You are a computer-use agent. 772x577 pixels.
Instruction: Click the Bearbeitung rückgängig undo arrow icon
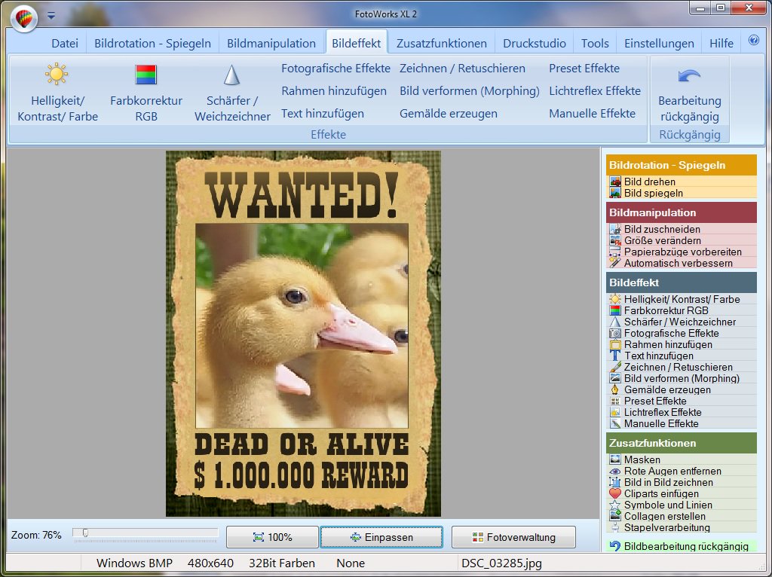click(x=689, y=76)
